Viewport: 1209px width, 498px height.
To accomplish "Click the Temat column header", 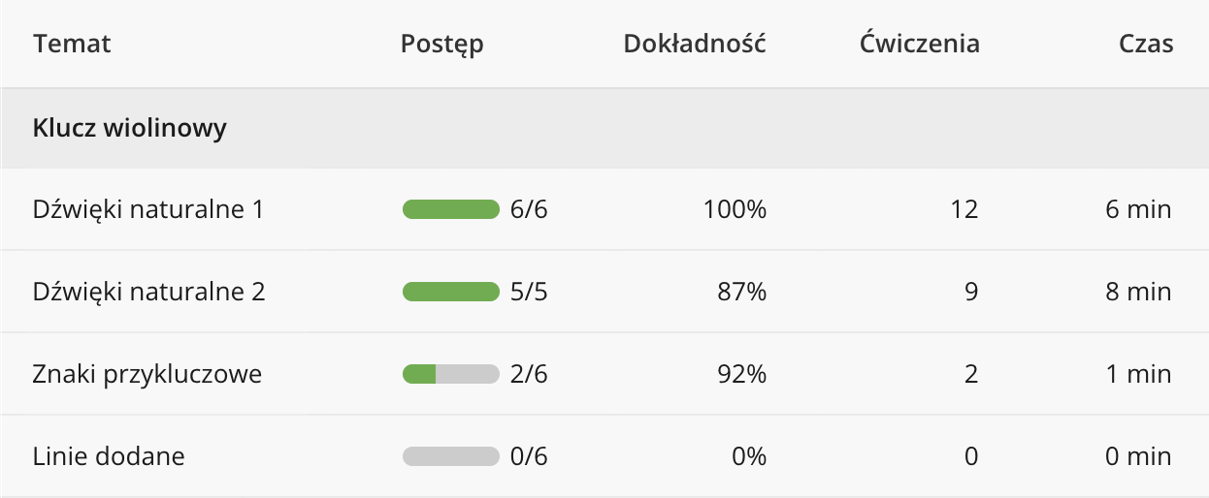I will click(72, 44).
